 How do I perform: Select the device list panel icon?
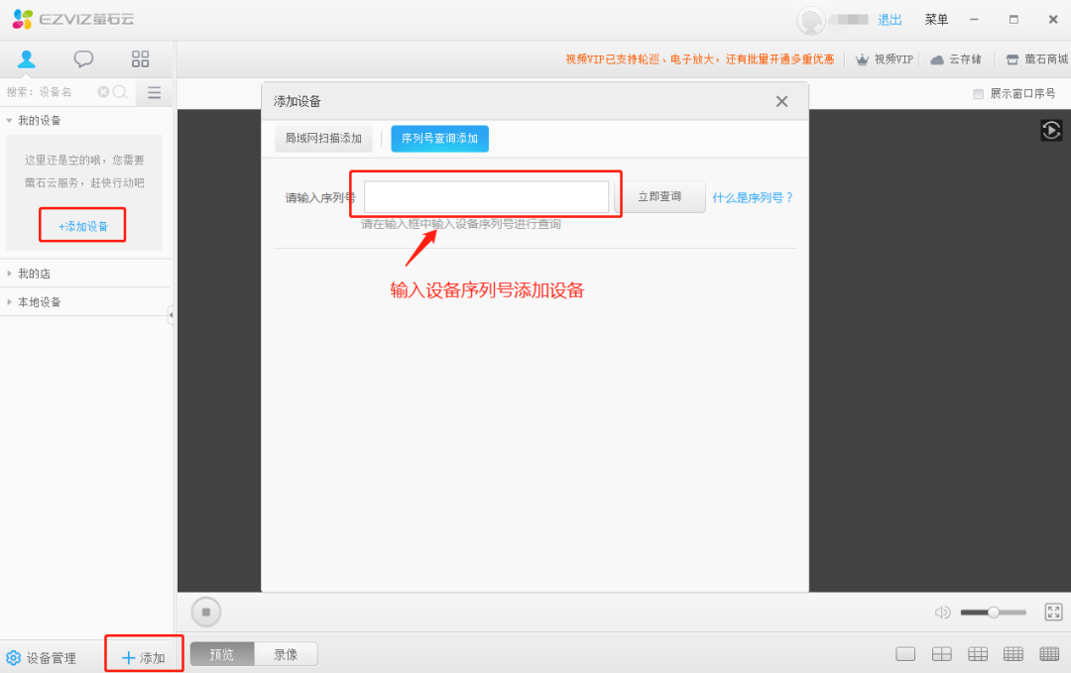tap(27, 58)
